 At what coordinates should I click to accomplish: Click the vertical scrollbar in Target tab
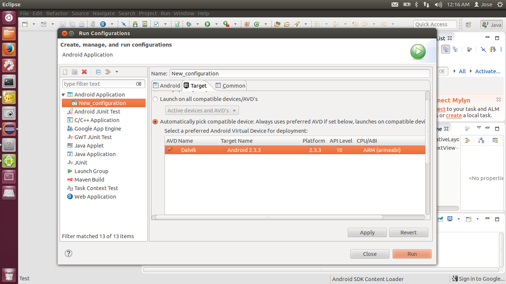pyautogui.click(x=427, y=131)
